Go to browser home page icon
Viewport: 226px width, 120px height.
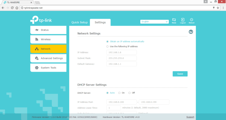pyautogui.click(x=17, y=8)
